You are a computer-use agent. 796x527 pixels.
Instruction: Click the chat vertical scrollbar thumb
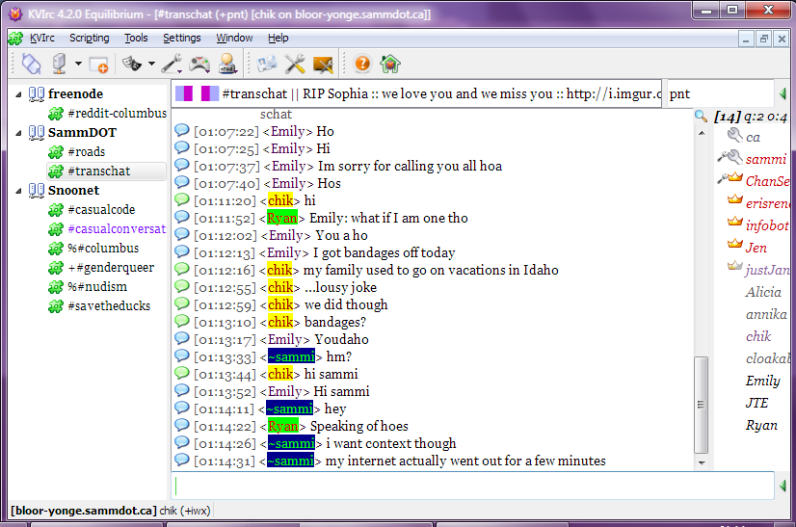[x=701, y=405]
